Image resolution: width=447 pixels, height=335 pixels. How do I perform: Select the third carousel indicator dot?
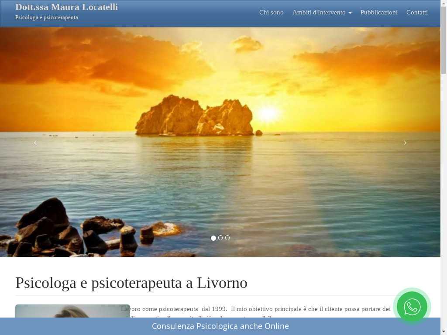(227, 238)
